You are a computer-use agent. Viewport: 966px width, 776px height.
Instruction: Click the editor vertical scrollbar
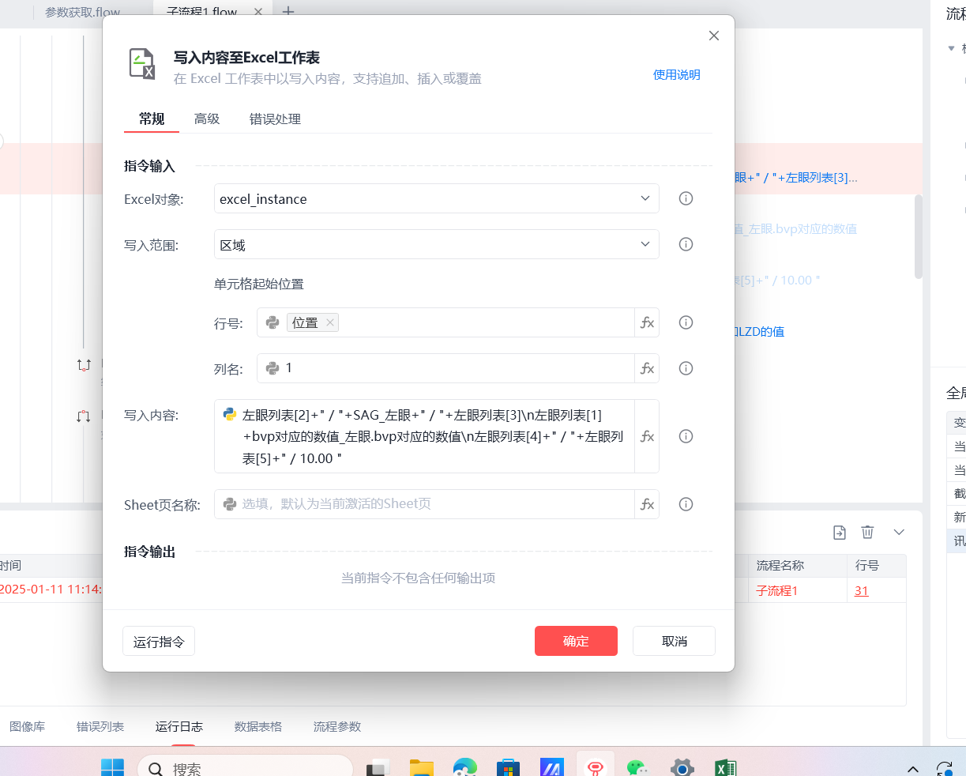[x=918, y=236]
